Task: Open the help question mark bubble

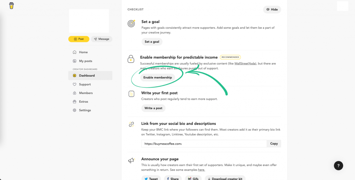Action: (338, 165)
